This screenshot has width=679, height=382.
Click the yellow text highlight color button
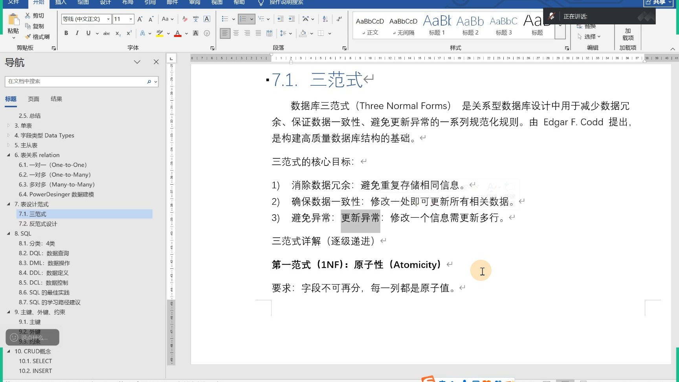160,33
